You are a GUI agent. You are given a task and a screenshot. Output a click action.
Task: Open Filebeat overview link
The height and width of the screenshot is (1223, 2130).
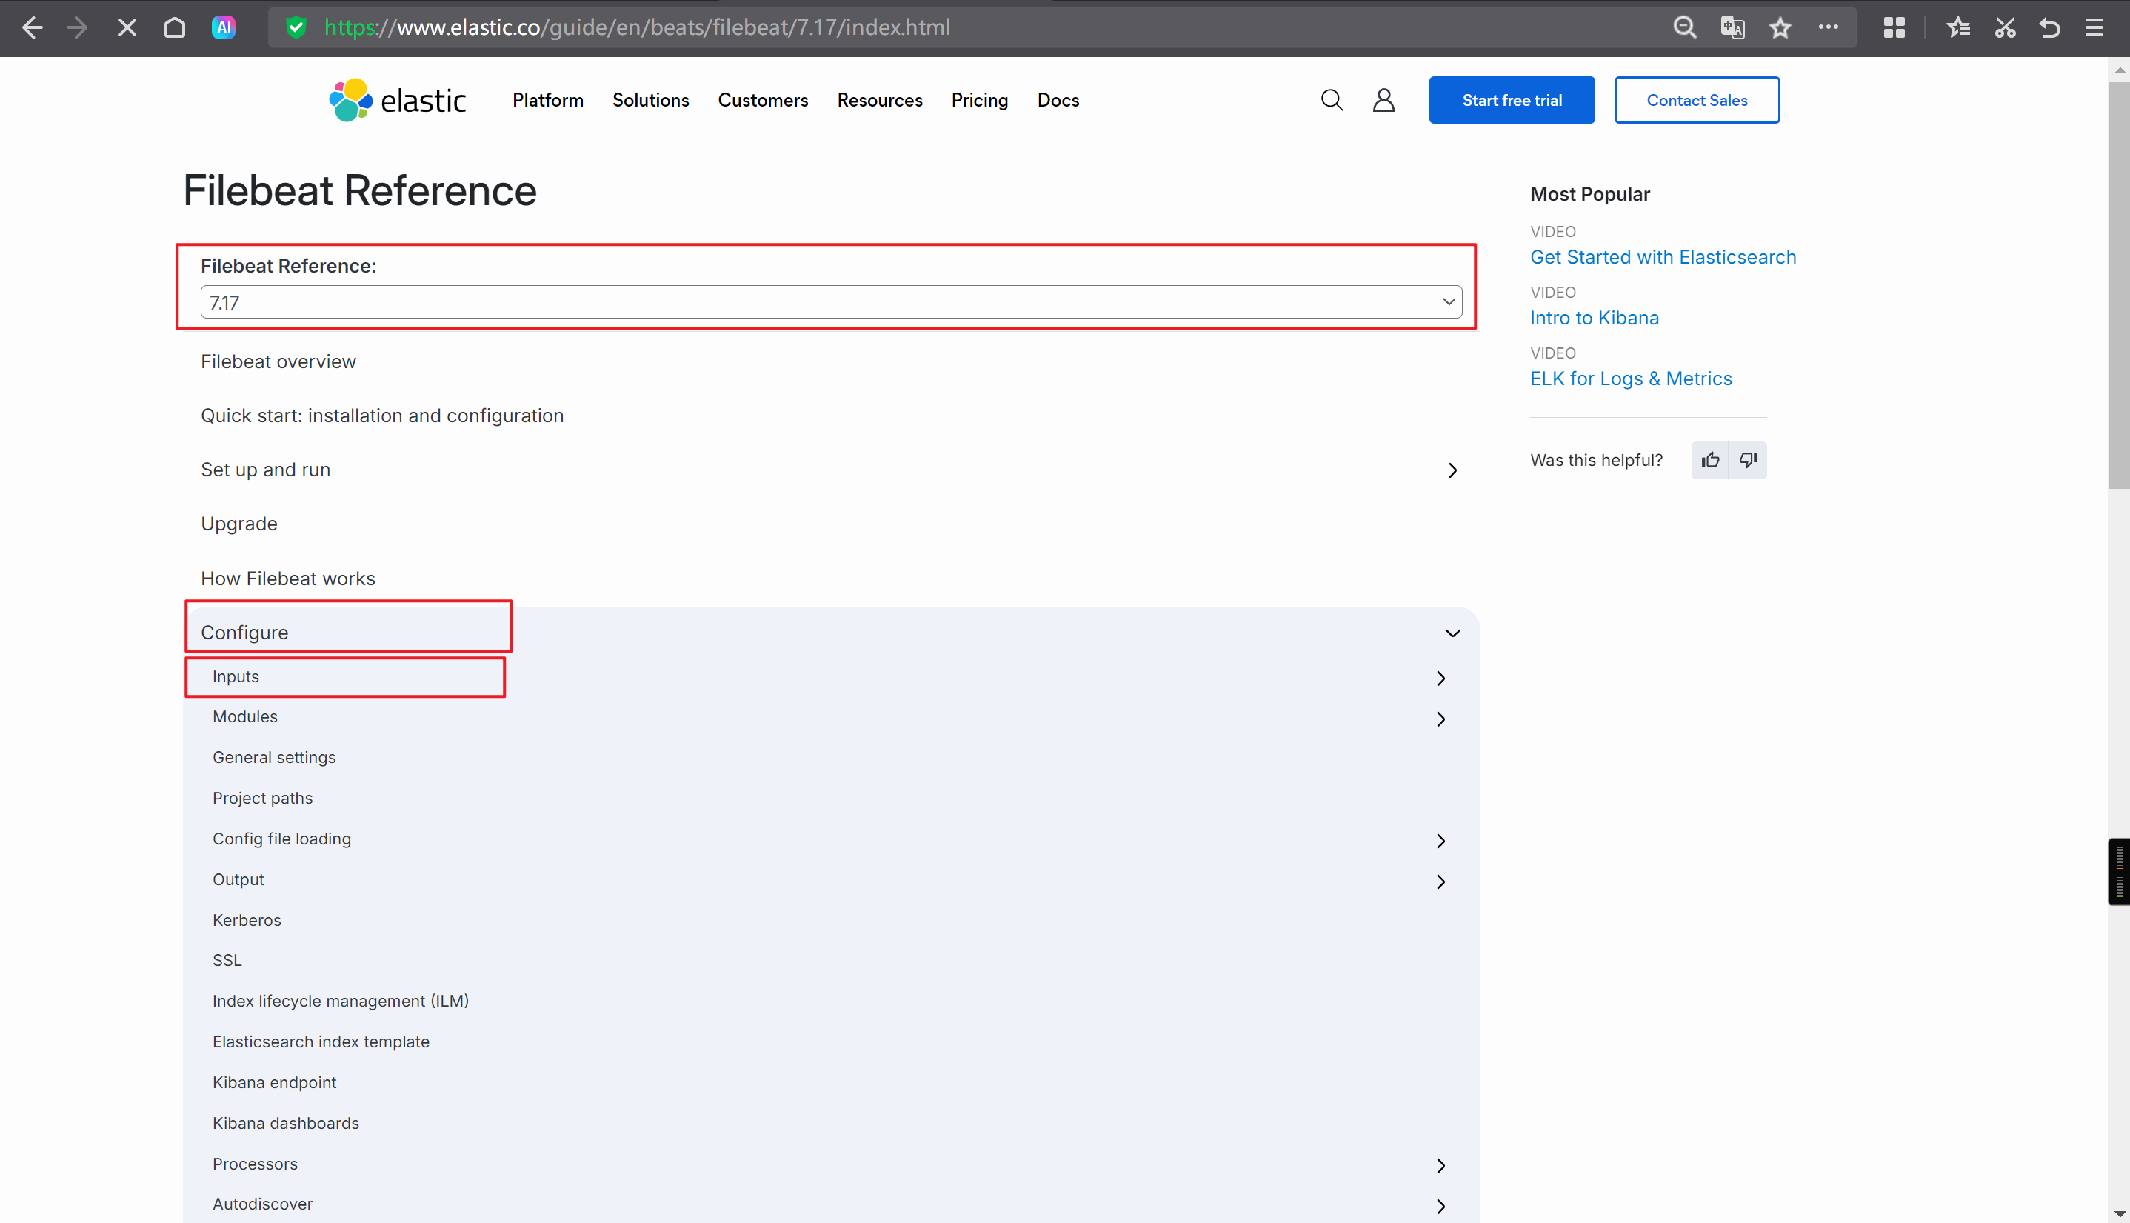278,361
